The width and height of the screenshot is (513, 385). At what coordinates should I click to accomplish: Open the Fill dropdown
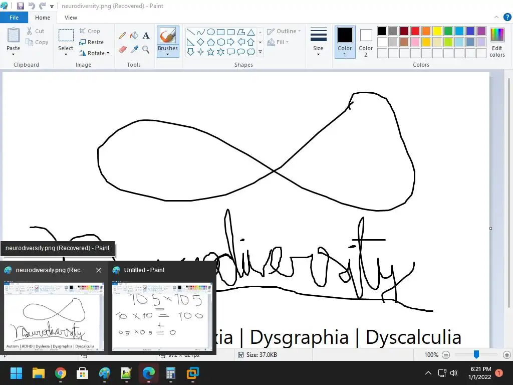(278, 42)
